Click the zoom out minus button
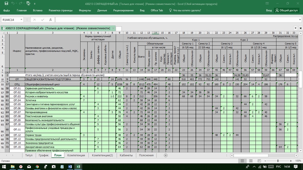Image resolution: width=303 pixels, height=170 pixels. point(265,161)
